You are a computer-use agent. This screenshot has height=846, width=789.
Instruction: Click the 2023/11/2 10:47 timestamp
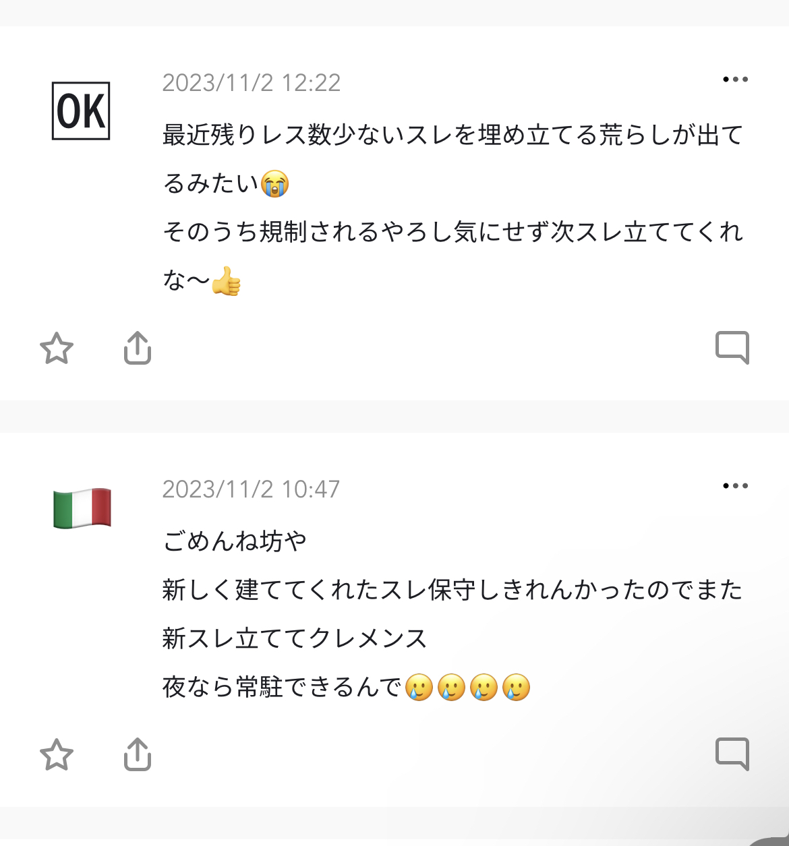tap(251, 489)
